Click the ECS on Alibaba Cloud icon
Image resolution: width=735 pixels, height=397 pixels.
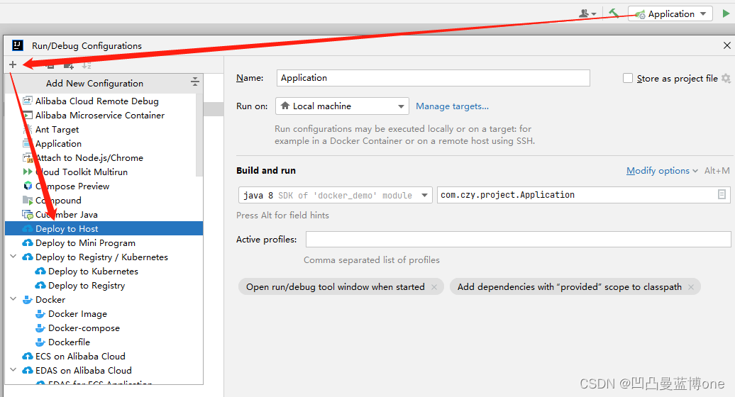coord(28,357)
